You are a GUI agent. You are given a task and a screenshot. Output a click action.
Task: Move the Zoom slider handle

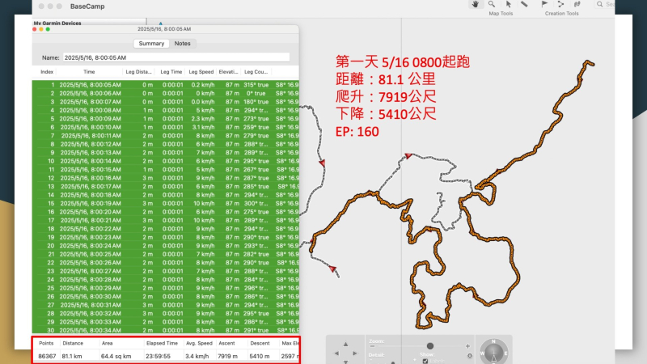coord(430,346)
